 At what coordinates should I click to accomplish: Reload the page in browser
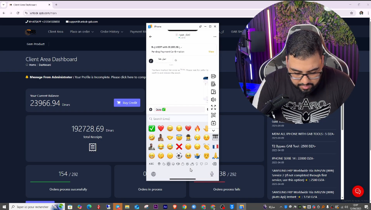tap(18, 13)
